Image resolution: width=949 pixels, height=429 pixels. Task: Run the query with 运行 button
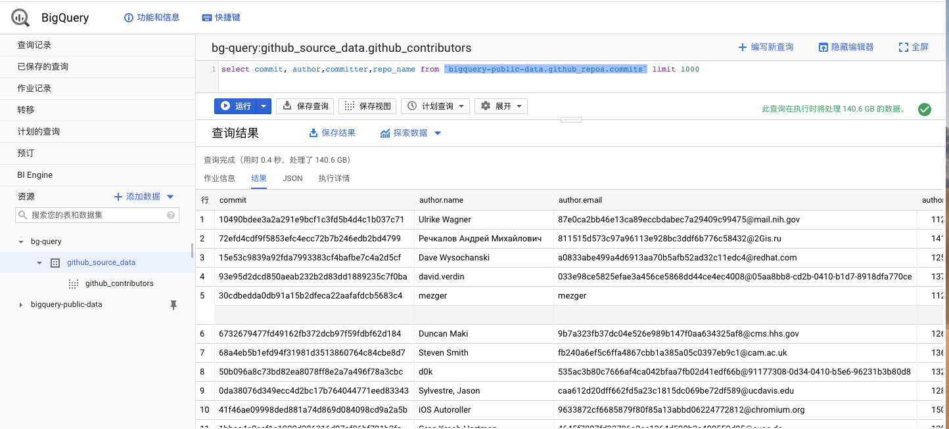click(x=235, y=106)
